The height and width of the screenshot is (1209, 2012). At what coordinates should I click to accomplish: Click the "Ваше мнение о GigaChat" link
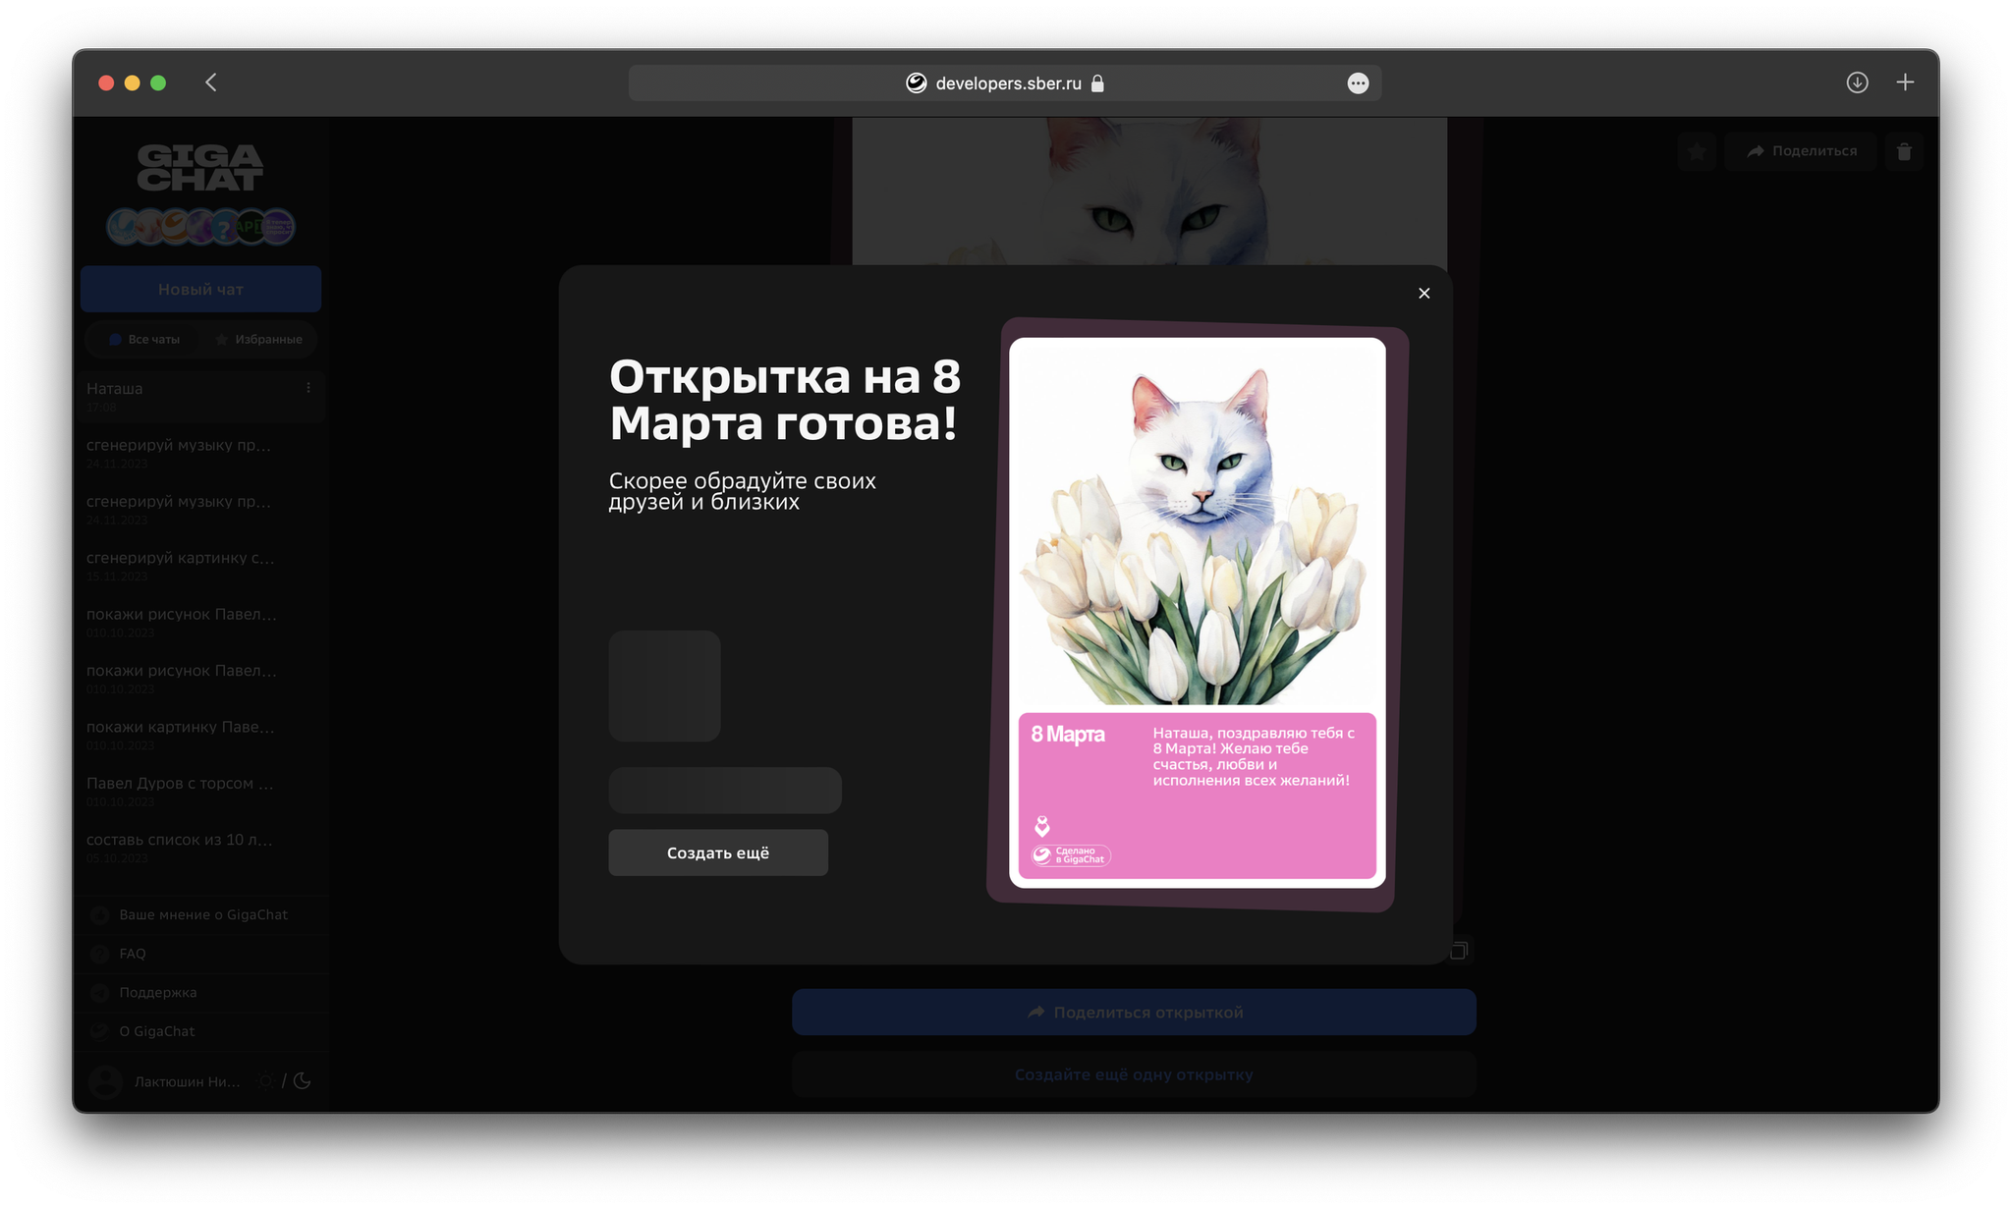[x=203, y=914]
